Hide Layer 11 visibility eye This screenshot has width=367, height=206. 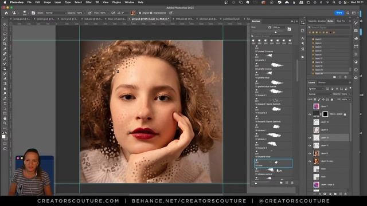[x=310, y=145]
